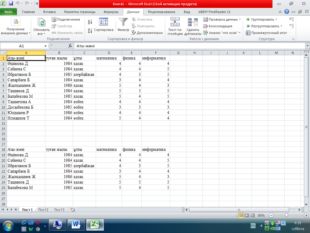Open Получение внешних данных
310x233 pixels.
16,26
